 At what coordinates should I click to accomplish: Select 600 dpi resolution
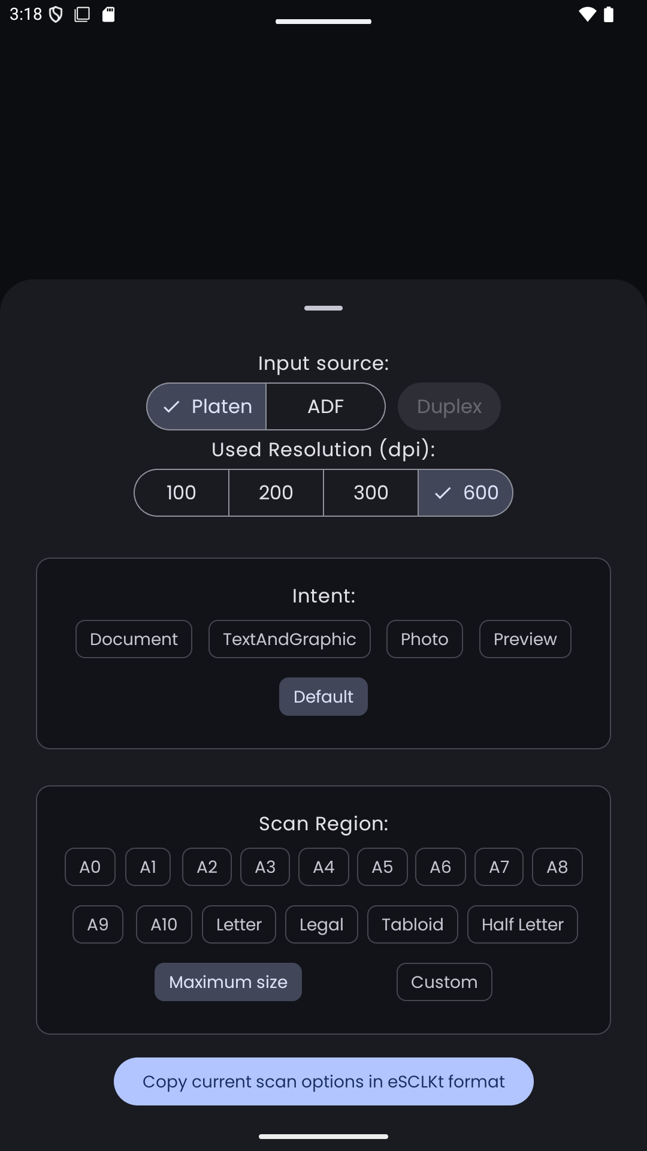click(x=466, y=493)
